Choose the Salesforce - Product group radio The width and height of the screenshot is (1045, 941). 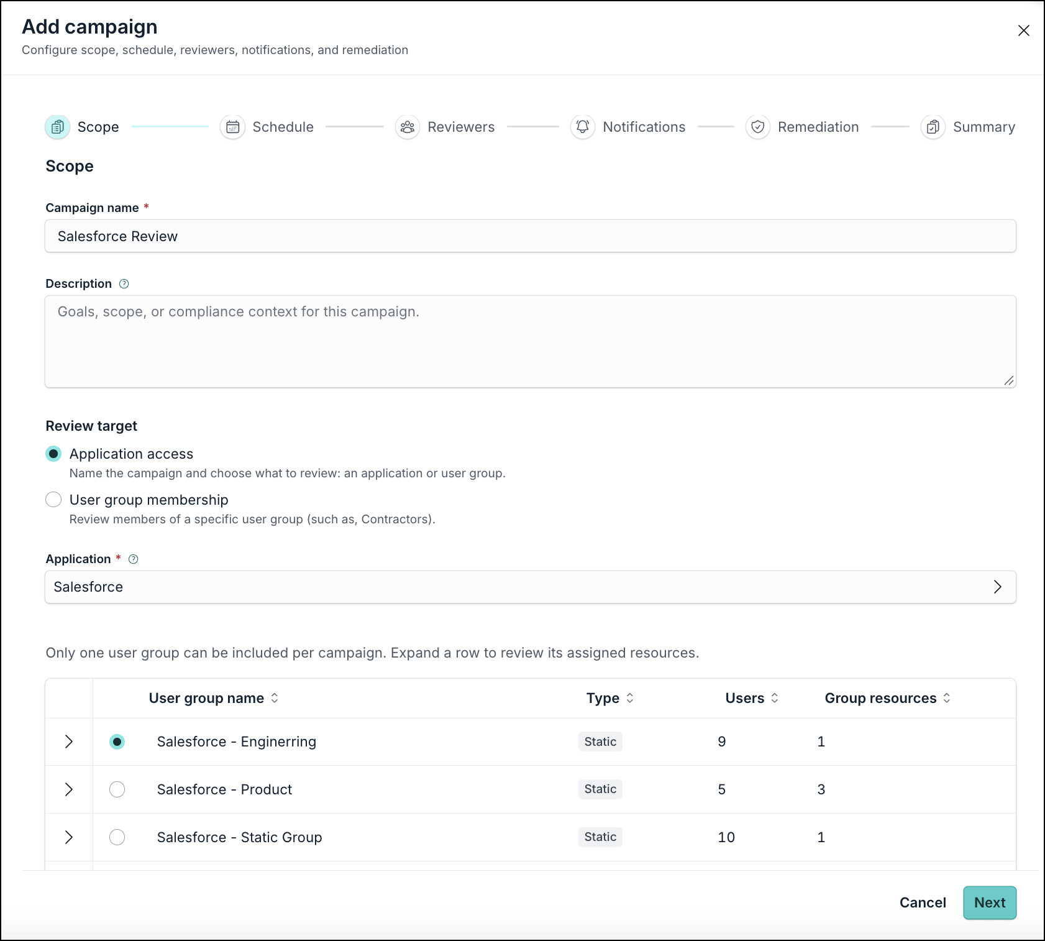coord(117,789)
